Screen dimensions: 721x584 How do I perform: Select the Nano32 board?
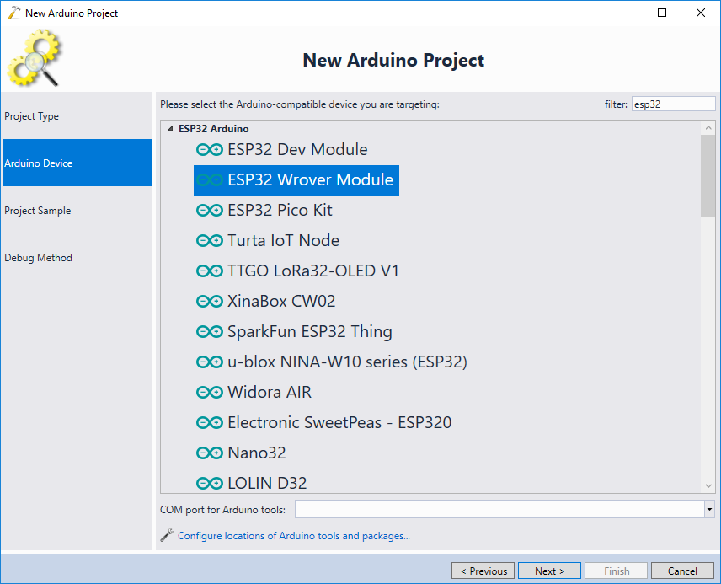(257, 453)
